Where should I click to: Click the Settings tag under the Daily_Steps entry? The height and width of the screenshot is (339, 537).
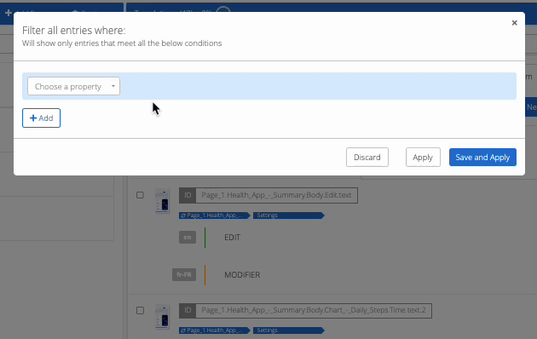click(x=288, y=330)
